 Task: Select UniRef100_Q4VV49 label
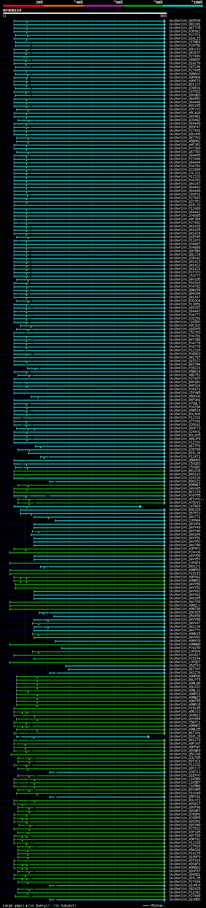[184, 527]
